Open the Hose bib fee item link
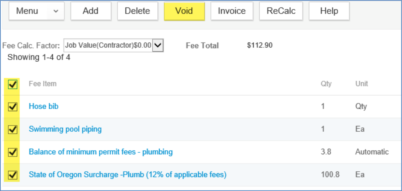402x191 pixels. pyautogui.click(x=43, y=106)
